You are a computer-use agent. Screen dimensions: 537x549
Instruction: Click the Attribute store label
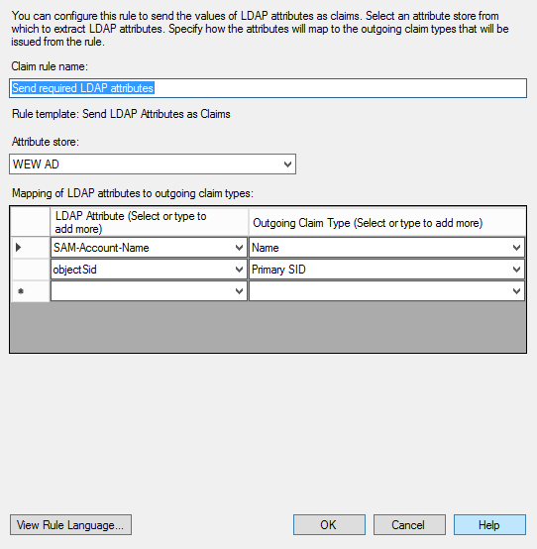coord(46,142)
